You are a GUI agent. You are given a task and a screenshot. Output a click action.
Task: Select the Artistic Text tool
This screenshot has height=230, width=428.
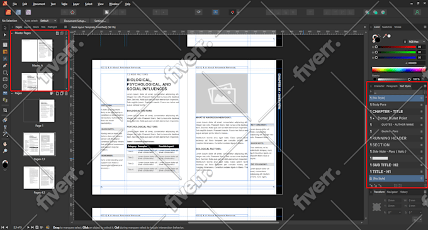coord(5,58)
